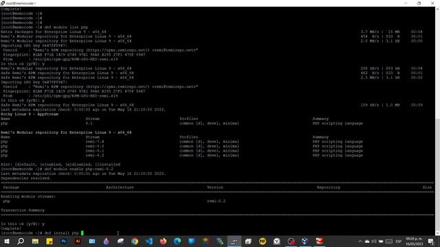
Task: Click the 'dnf install php' command line
Action: point(61,233)
